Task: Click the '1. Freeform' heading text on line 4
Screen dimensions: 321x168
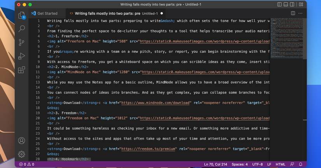Action: [67, 36]
